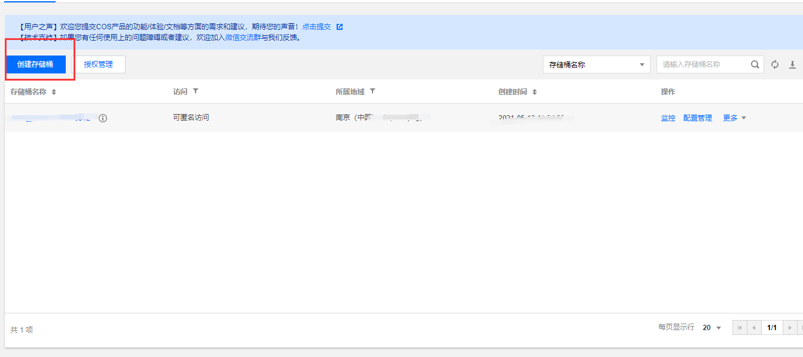Click the 创建存储桶 button
Image resolution: width=803 pixels, height=357 pixels.
point(36,64)
